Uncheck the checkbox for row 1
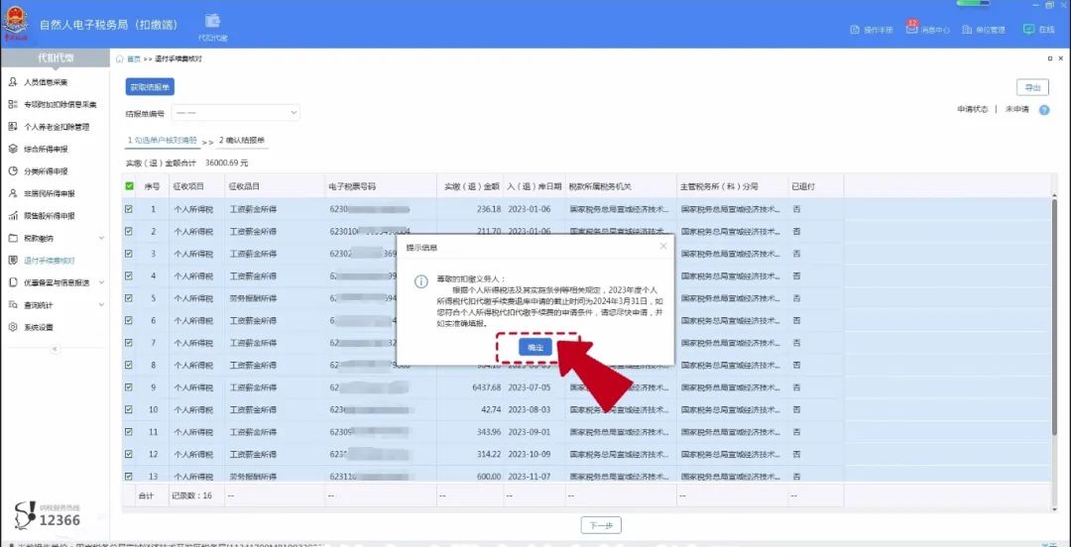This screenshot has width=1071, height=547. coord(129,209)
